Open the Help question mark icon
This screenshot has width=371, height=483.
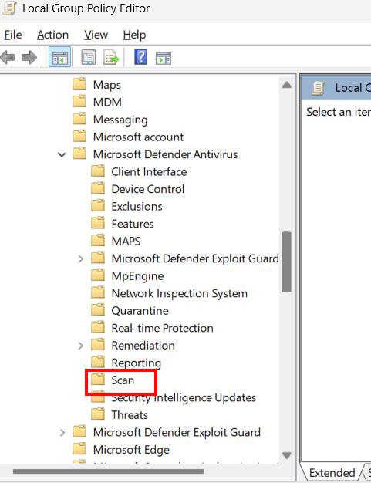tap(140, 57)
